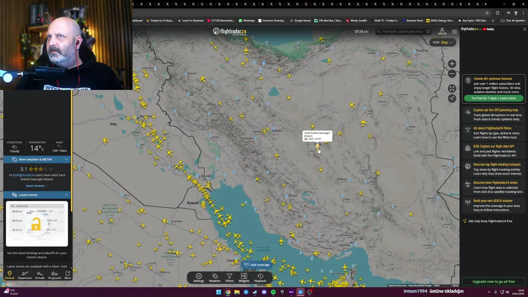Click Upgrade now to go ad free
The height and width of the screenshot is (297, 528).
click(x=493, y=281)
